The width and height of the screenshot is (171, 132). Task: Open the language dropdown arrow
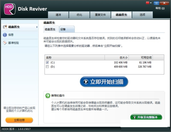coord(151,3)
